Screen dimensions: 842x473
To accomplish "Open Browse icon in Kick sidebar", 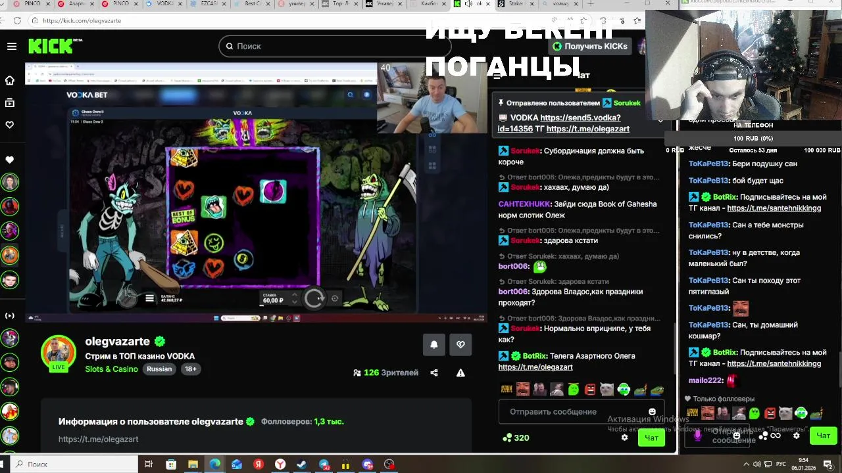I will (10, 102).
